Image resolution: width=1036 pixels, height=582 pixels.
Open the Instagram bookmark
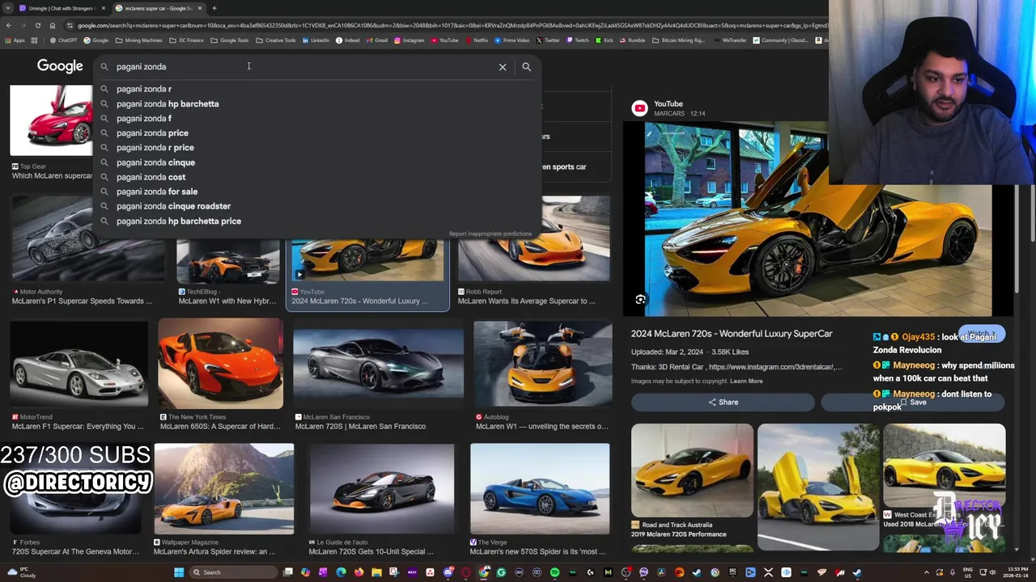(410, 40)
